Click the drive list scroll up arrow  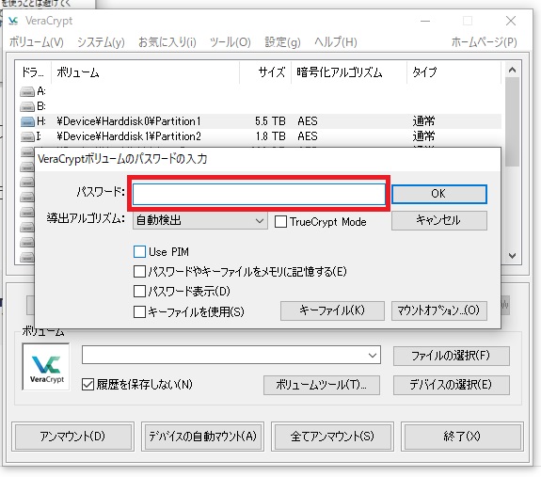pyautogui.click(x=513, y=70)
